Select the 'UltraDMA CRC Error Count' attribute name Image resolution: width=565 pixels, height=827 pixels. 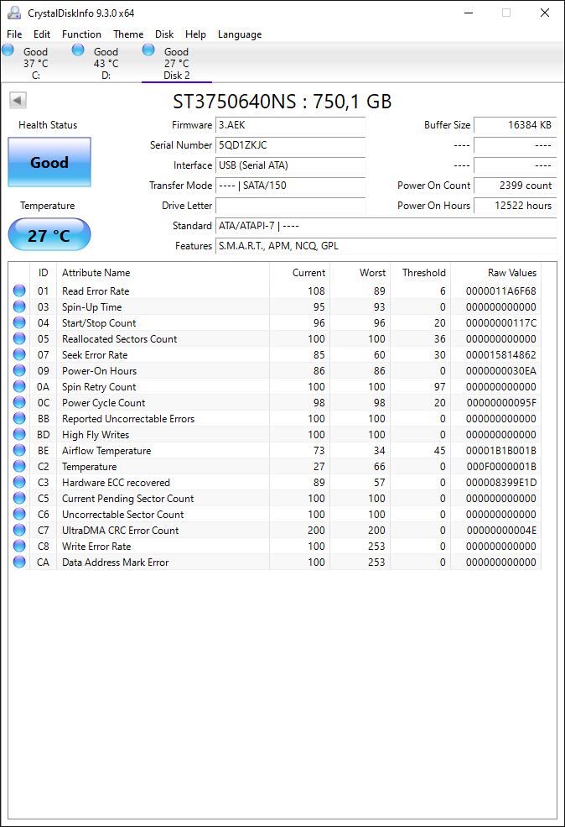click(120, 531)
